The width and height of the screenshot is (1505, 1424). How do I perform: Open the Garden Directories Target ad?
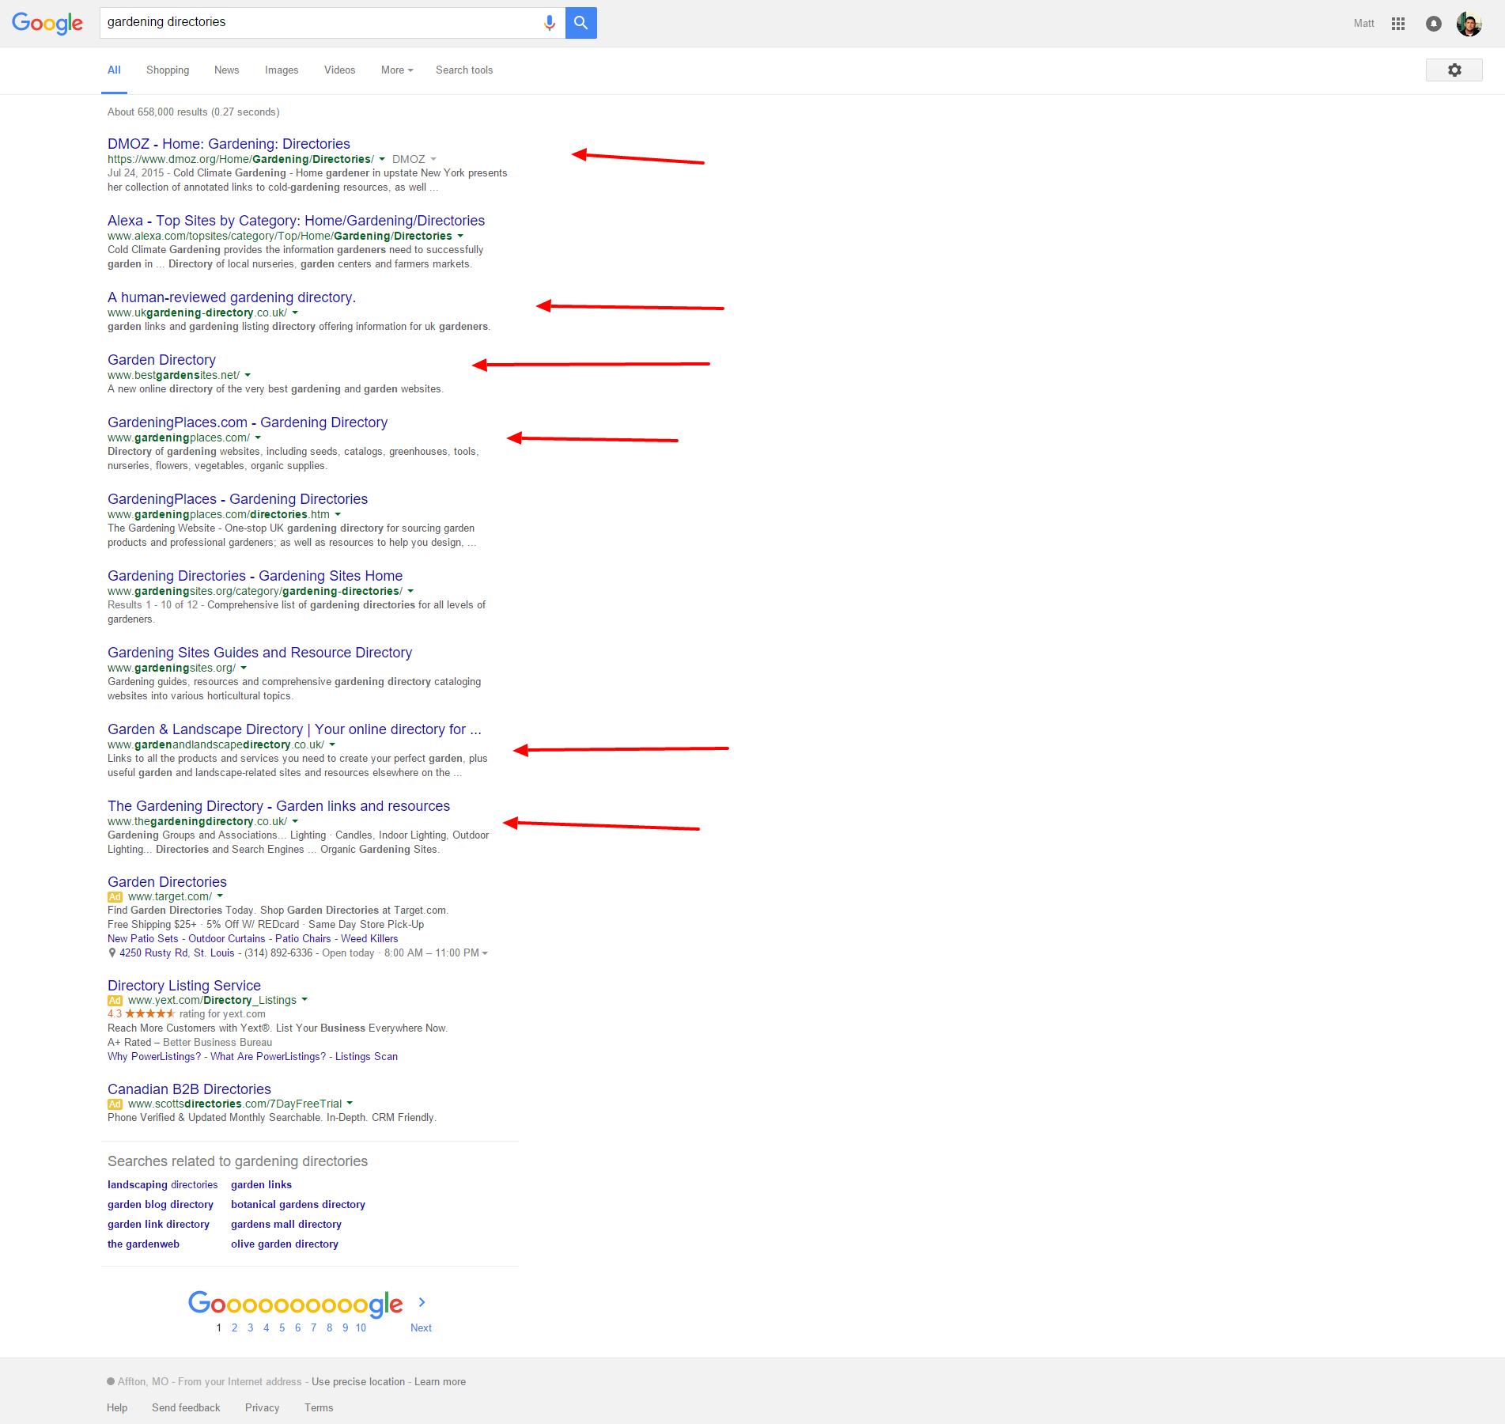pos(167,882)
